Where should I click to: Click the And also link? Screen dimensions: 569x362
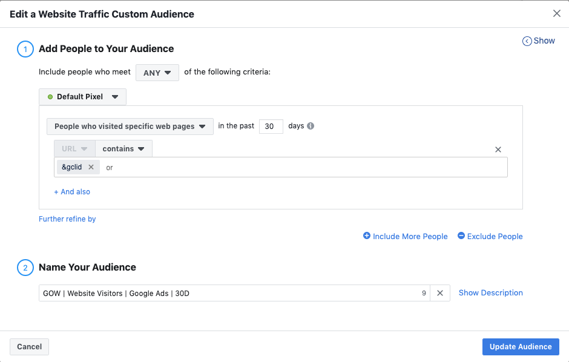tap(72, 191)
